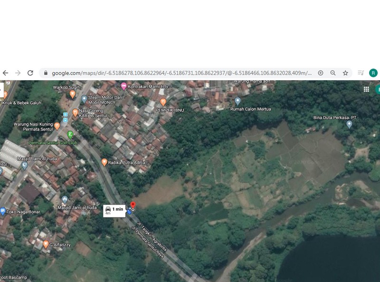
Task: Click the install plus-circle icon in address bar
Action: coord(320,73)
